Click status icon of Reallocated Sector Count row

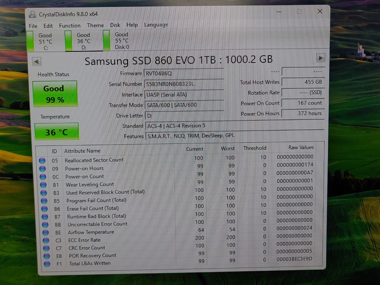[42, 160]
